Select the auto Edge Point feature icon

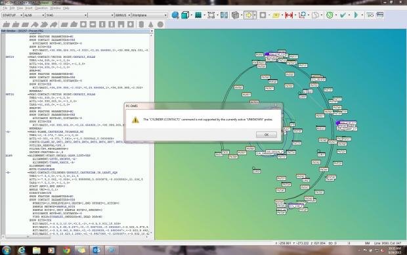(x=25, y=24)
